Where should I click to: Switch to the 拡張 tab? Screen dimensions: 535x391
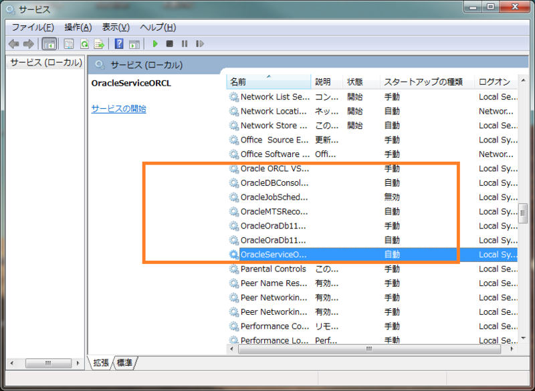click(101, 363)
